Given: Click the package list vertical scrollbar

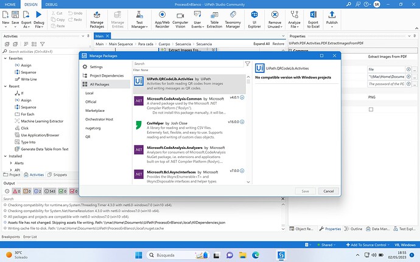Looking at the screenshot, I should pos(248,128).
